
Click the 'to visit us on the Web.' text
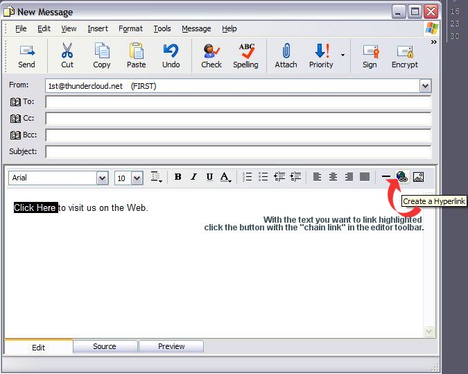point(103,207)
